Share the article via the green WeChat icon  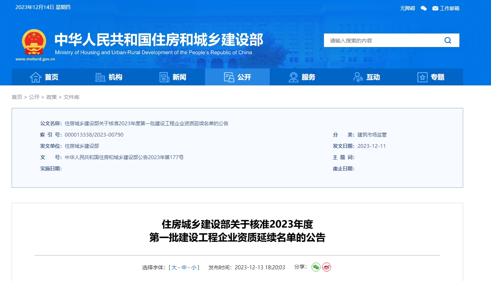point(315,267)
